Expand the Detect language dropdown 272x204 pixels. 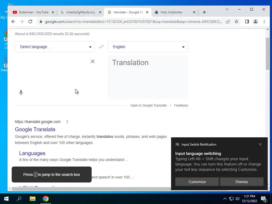55,47
